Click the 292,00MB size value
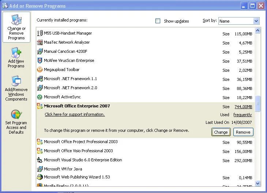267x193 pixels. [x=243, y=161]
